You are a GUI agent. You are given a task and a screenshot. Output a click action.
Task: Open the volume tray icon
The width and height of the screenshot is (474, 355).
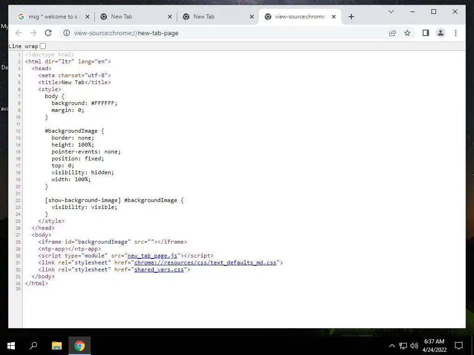coord(414,346)
